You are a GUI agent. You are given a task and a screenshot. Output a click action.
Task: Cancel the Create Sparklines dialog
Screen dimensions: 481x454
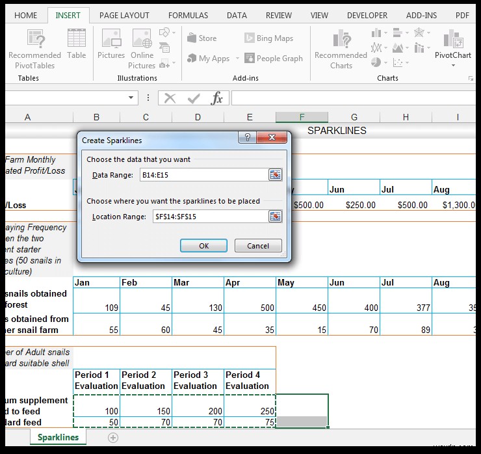257,246
